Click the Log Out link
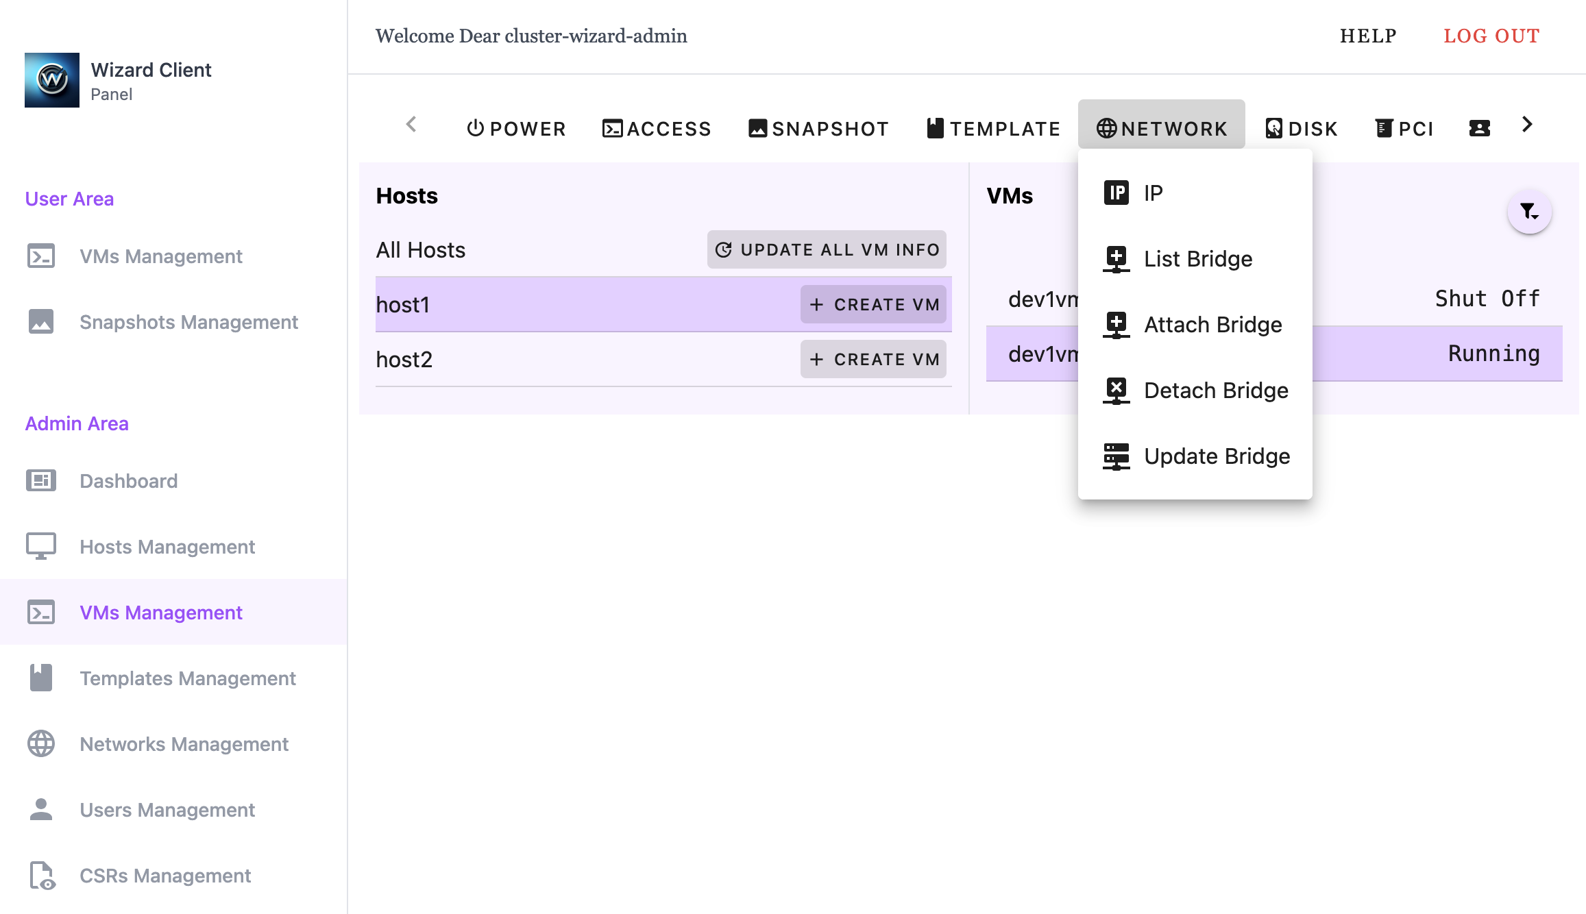Image resolution: width=1586 pixels, height=914 pixels. [1491, 36]
